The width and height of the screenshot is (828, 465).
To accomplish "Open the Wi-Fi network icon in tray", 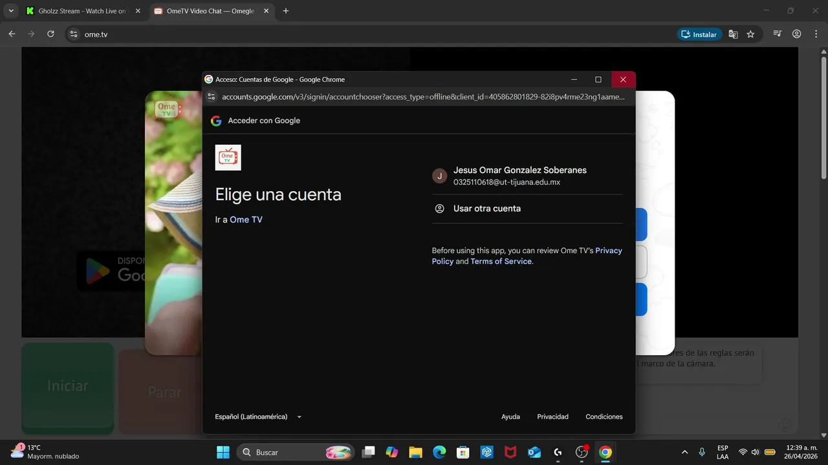I will (x=743, y=452).
